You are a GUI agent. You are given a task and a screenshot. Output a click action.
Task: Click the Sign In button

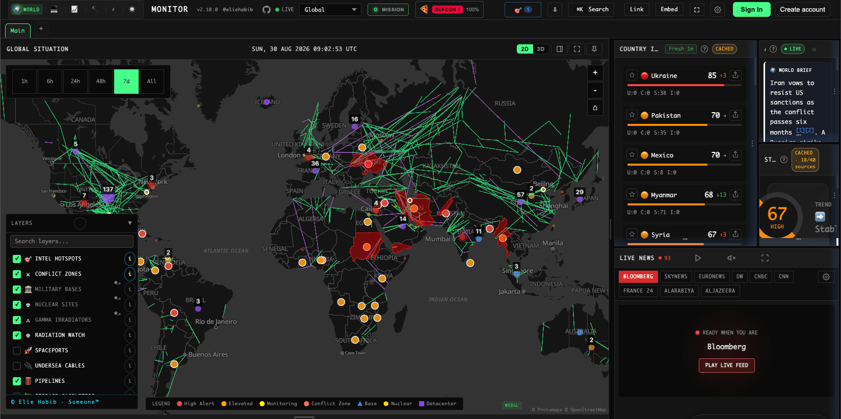pos(752,10)
